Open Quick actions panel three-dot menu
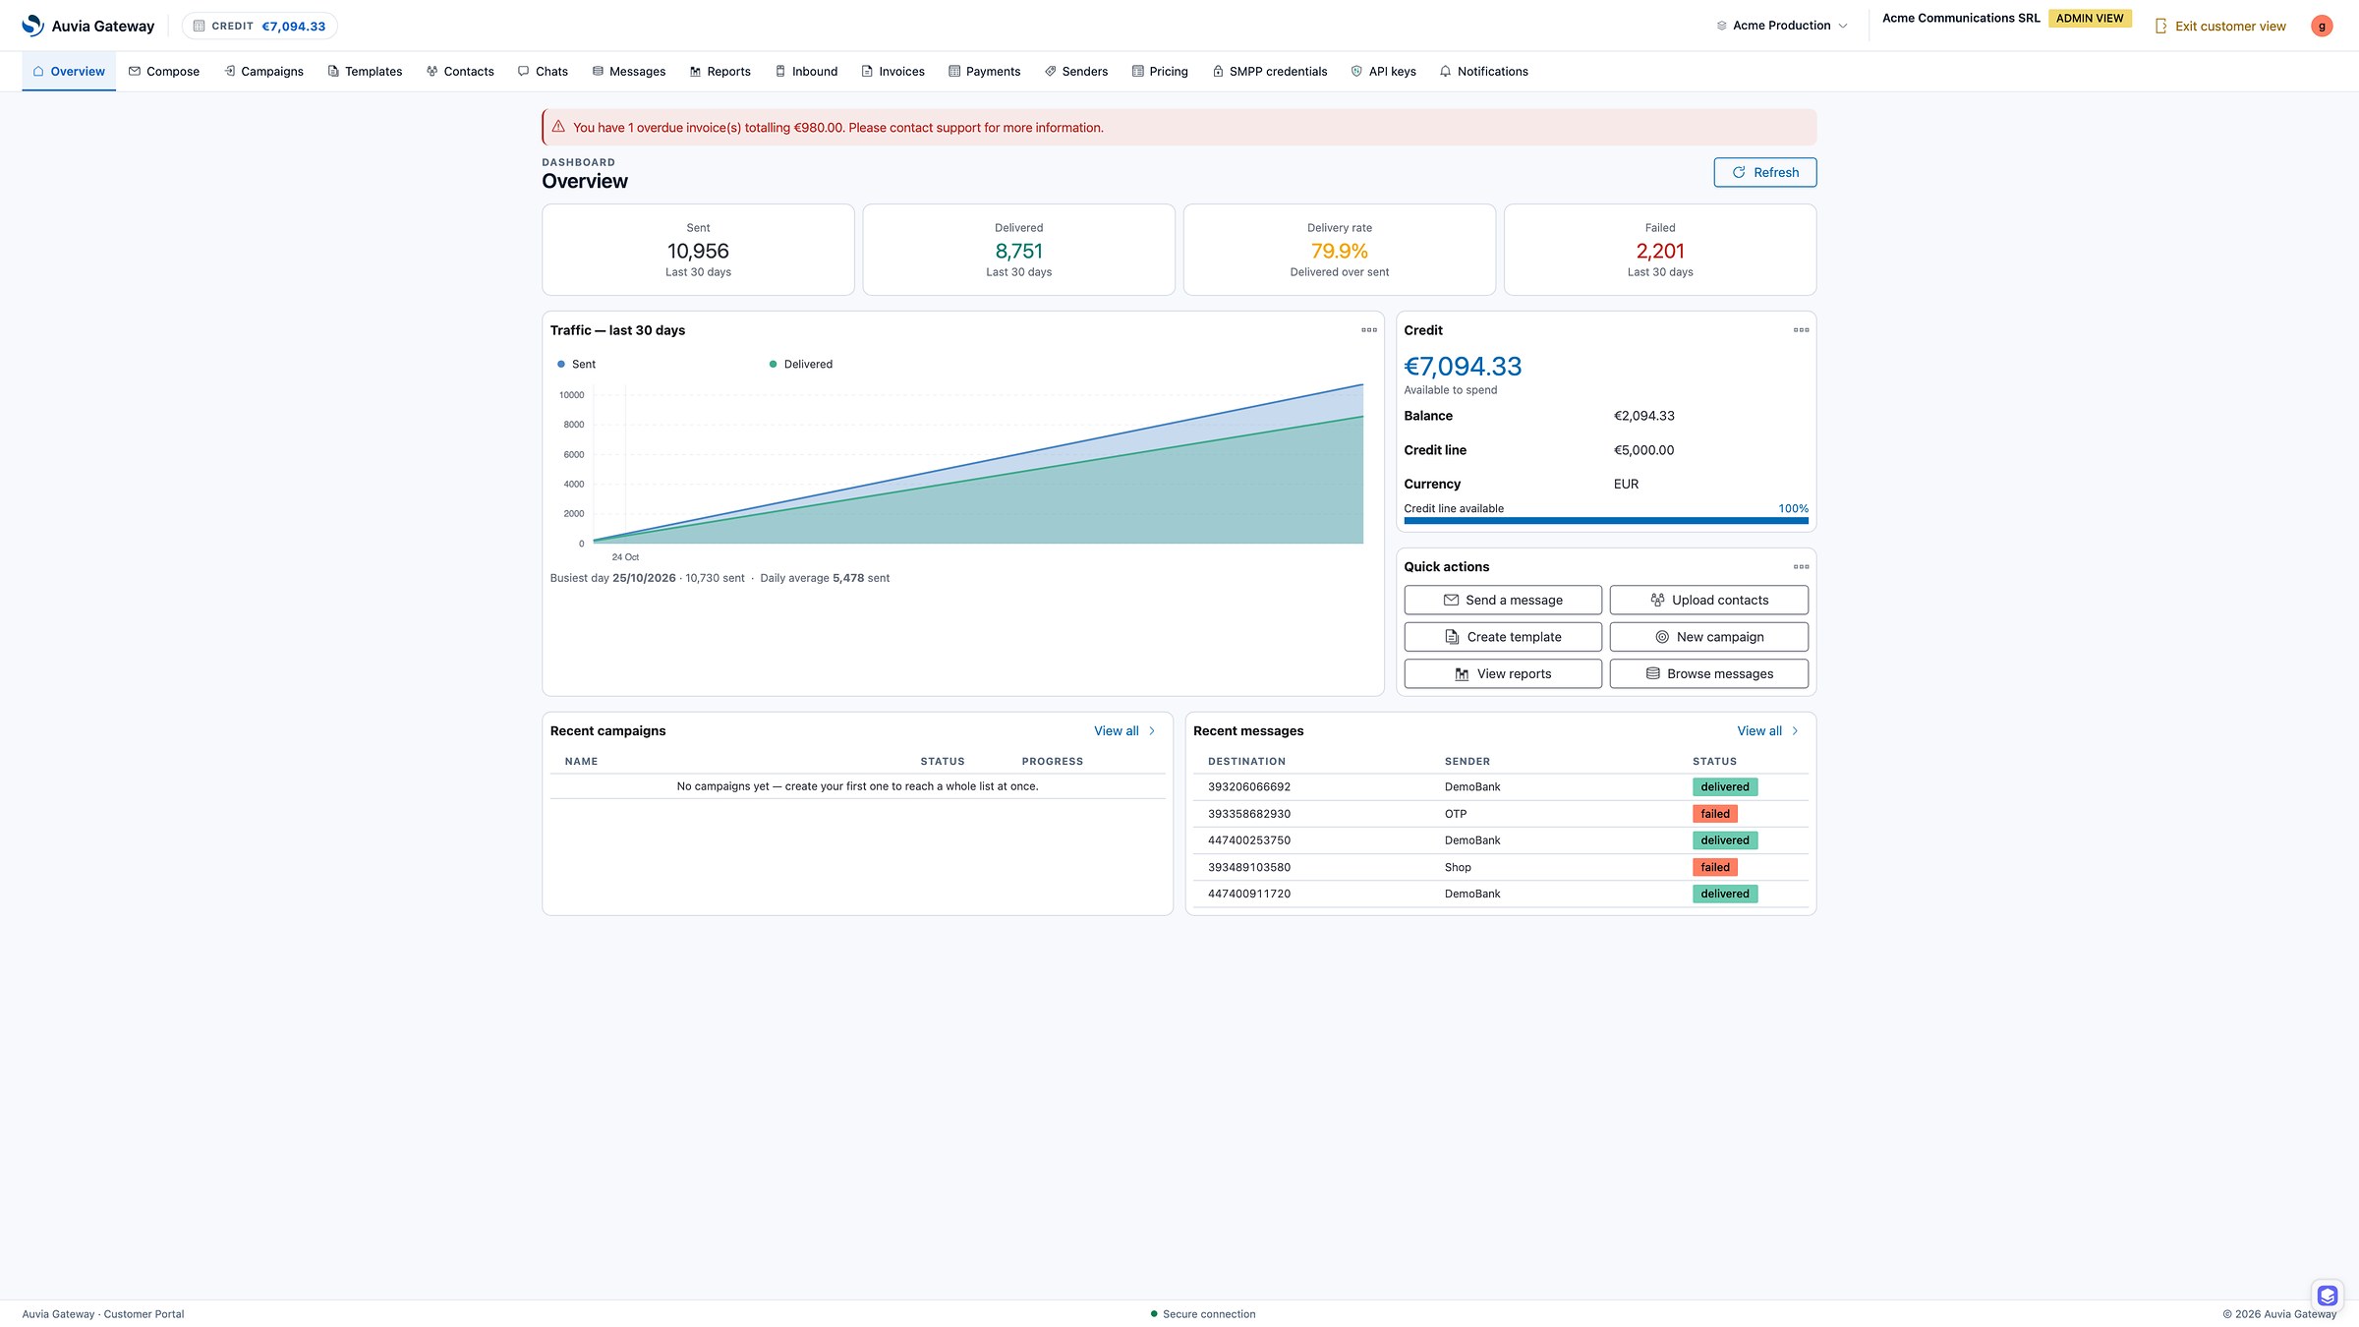2359x1327 pixels. tap(1801, 566)
